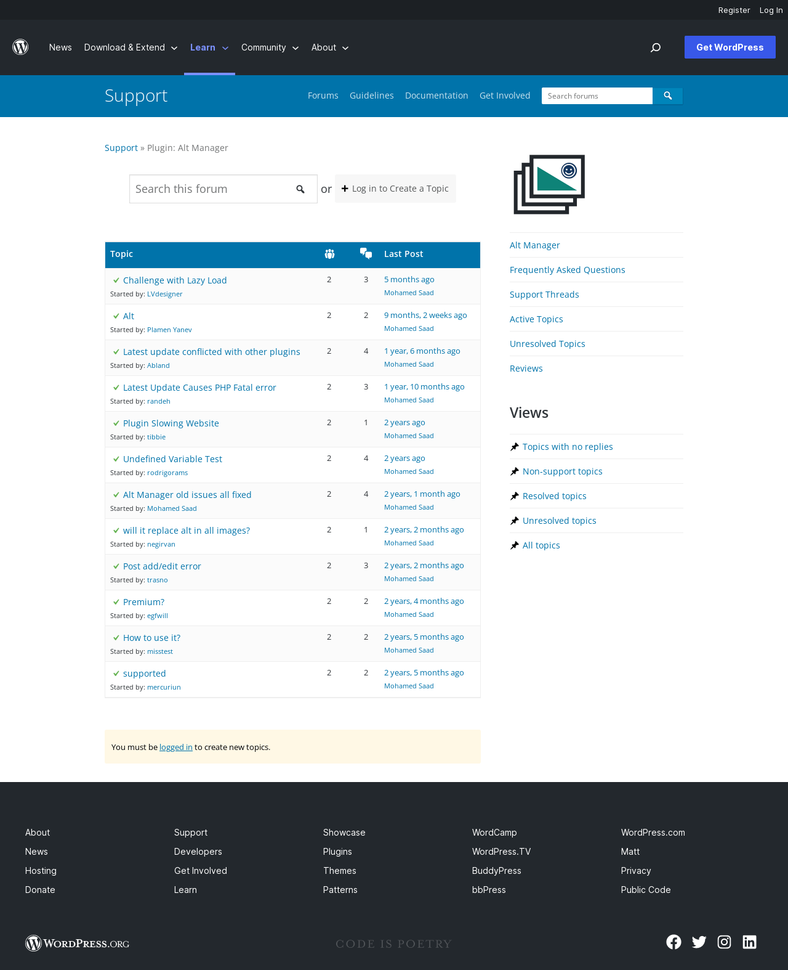The image size is (788, 970).
Task: Go to Forums in Support navigation
Action: (323, 96)
